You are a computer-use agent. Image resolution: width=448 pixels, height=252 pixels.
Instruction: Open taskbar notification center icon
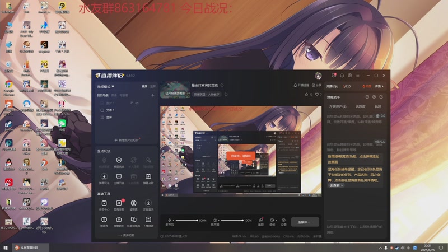441,248
